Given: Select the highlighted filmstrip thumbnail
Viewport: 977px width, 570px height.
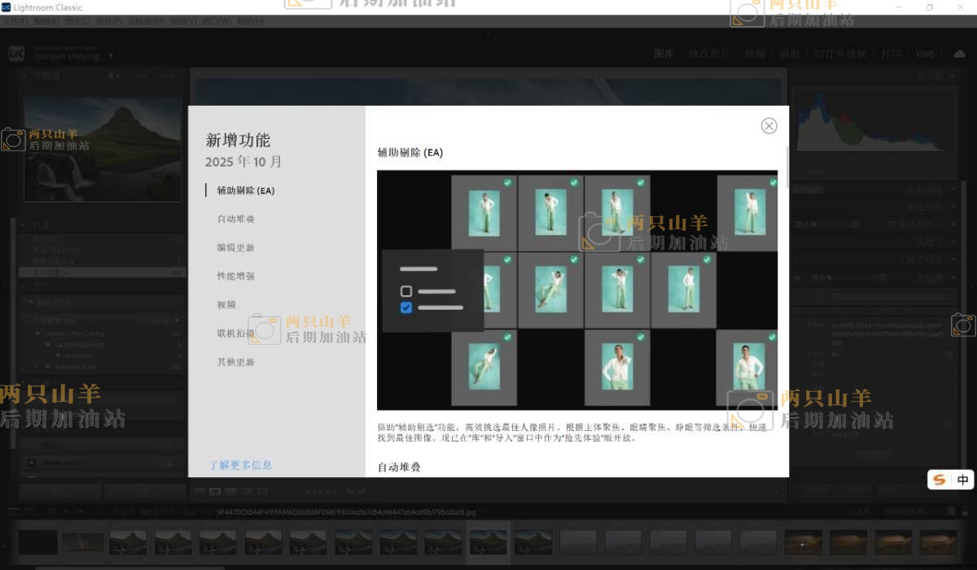Looking at the screenshot, I should (x=488, y=542).
